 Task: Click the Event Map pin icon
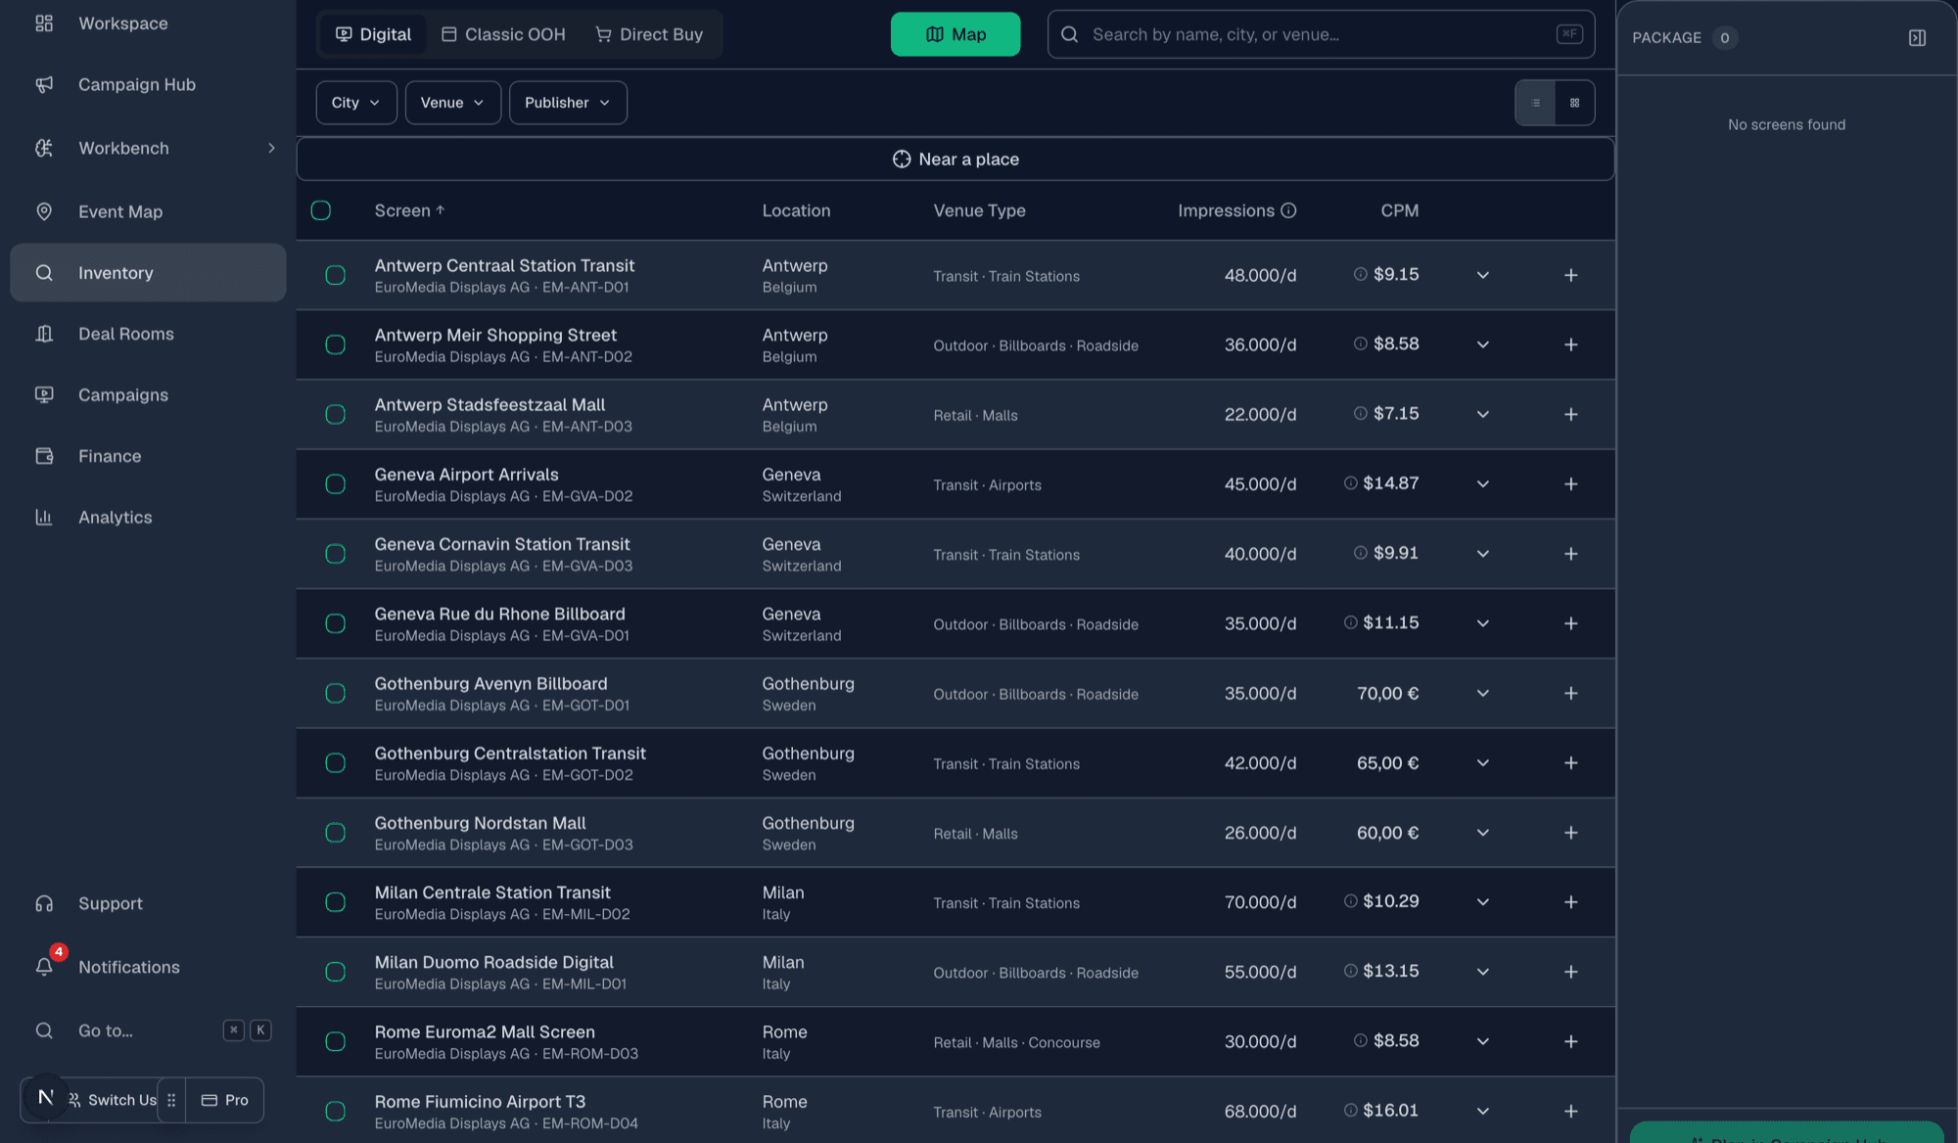[44, 211]
